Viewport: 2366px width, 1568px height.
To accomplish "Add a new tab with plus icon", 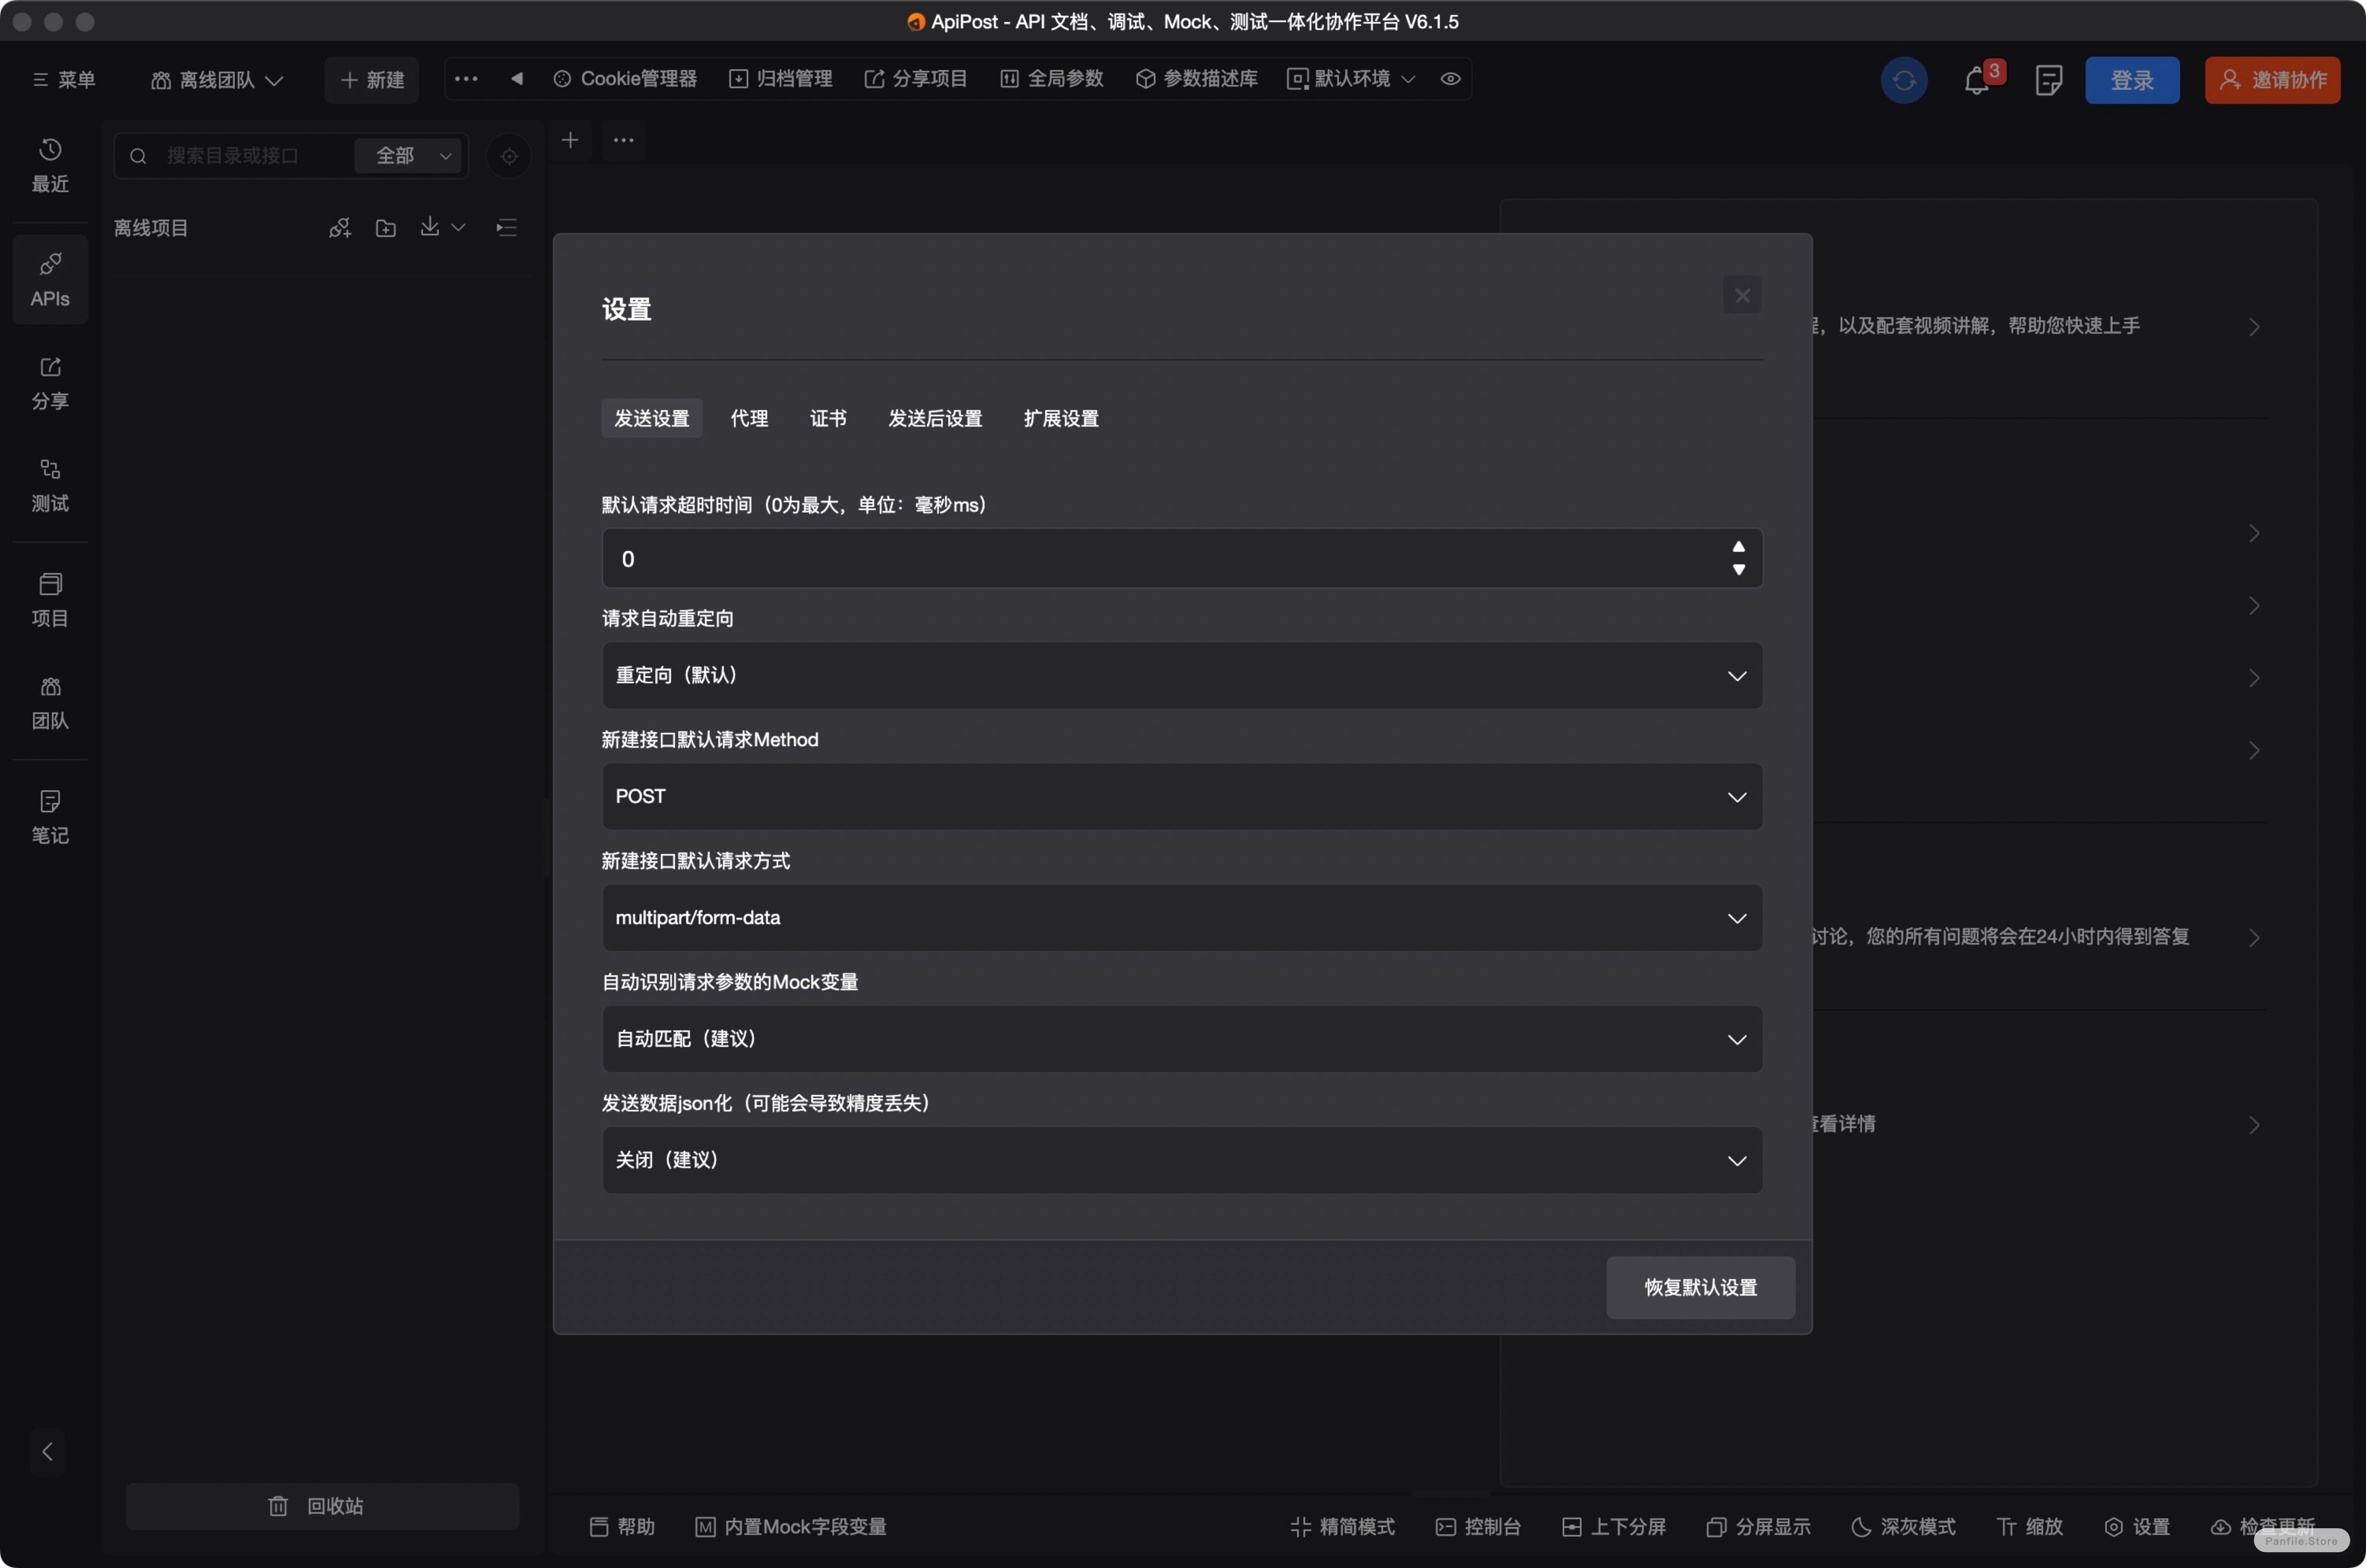I will (570, 140).
